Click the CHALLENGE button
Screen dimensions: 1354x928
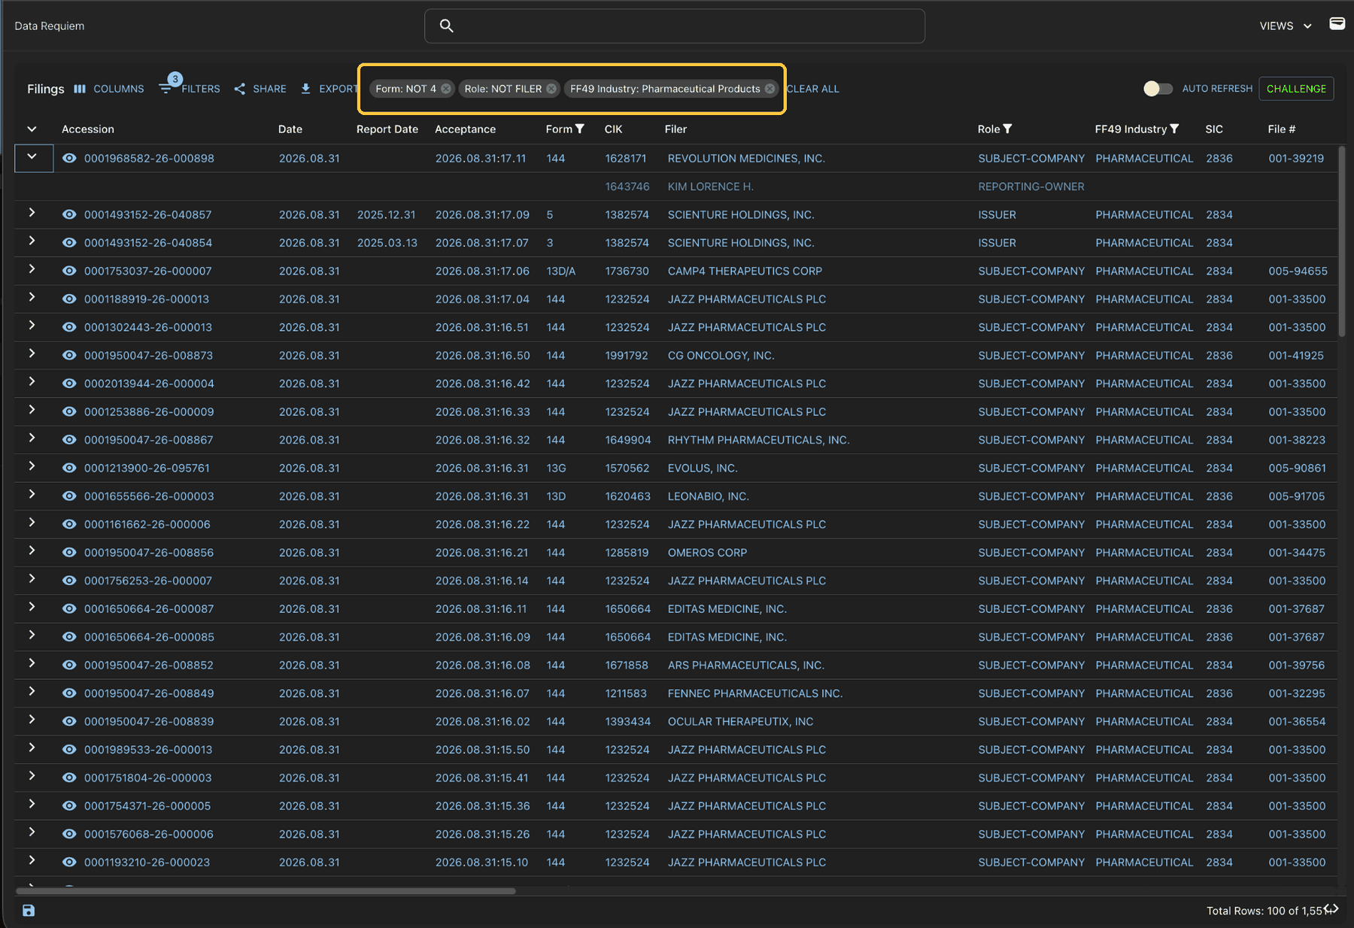coord(1296,89)
